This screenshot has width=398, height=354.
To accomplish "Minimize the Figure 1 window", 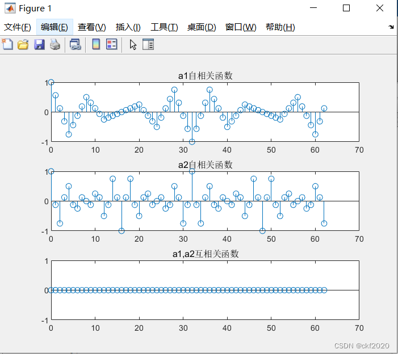I will (x=313, y=8).
